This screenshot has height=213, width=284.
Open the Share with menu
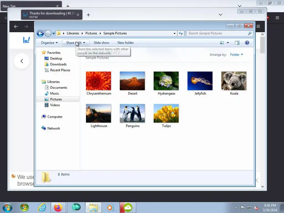(x=76, y=43)
